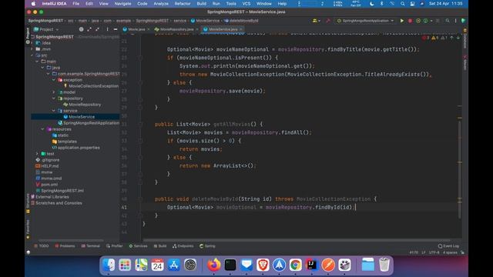Collapse the resources folder

43,129
